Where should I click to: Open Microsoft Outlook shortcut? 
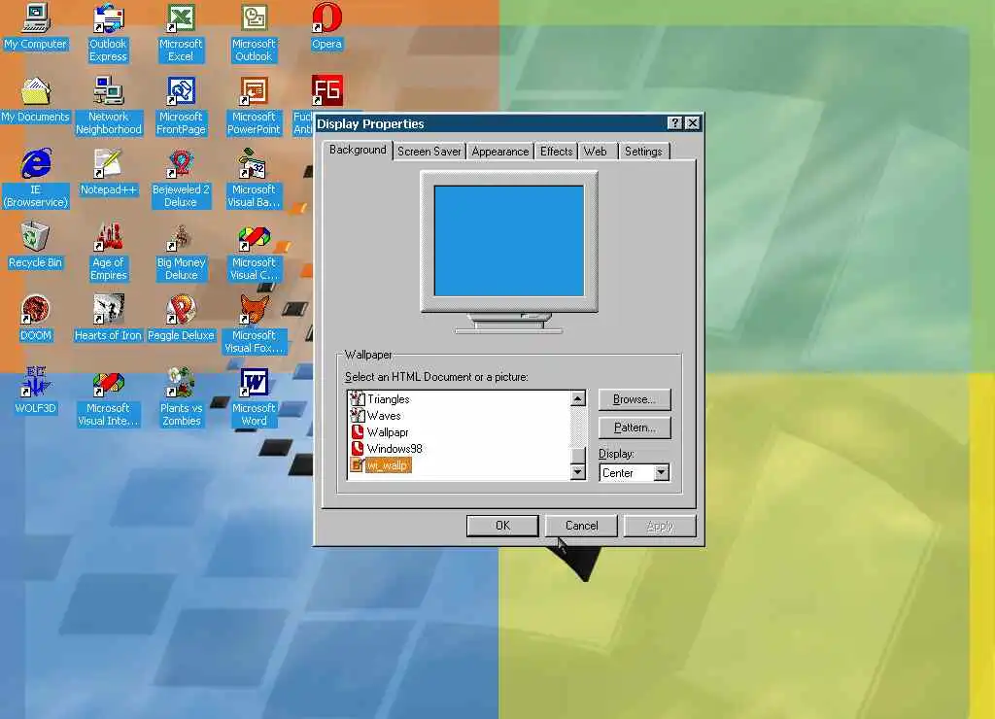[254, 32]
